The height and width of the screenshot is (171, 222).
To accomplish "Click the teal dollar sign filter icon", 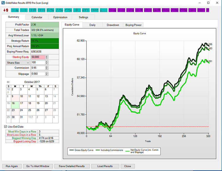I will click(77, 10).
